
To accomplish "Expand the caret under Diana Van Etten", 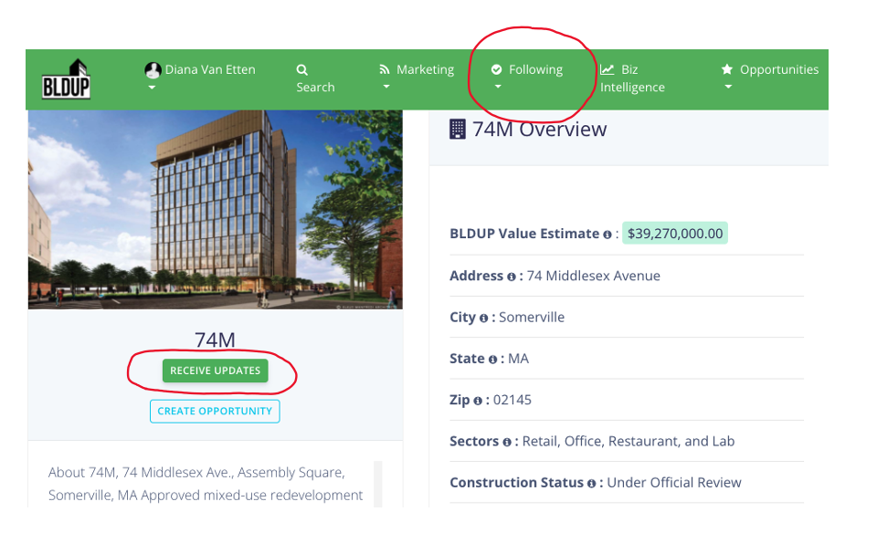I will click(152, 88).
